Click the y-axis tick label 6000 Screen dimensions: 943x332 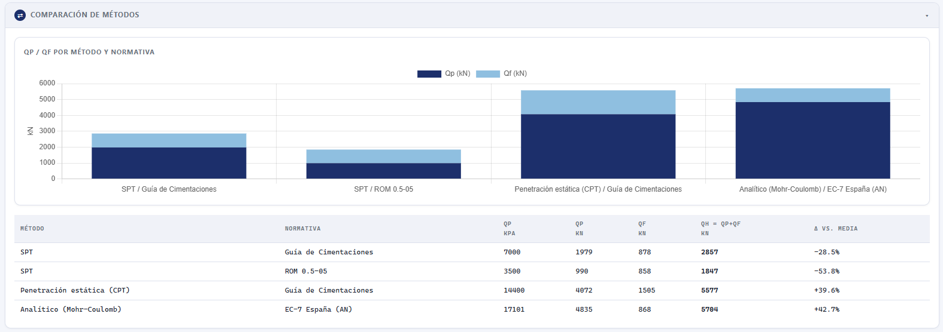click(x=47, y=83)
